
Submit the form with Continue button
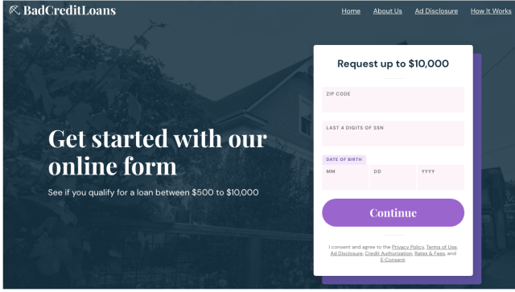(x=393, y=212)
